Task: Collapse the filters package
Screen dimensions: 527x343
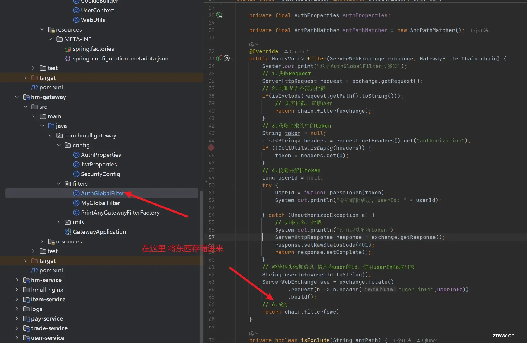Action: click(x=59, y=184)
